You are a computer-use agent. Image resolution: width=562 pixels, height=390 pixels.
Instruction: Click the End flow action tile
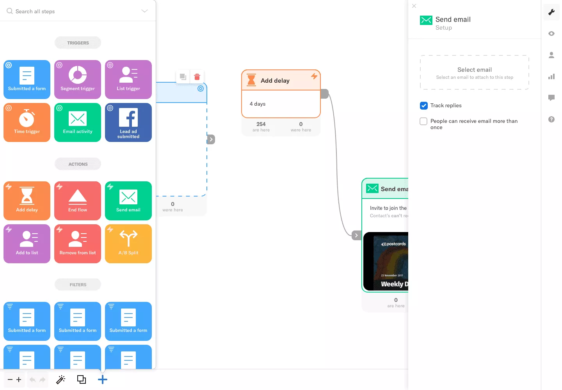tap(78, 201)
